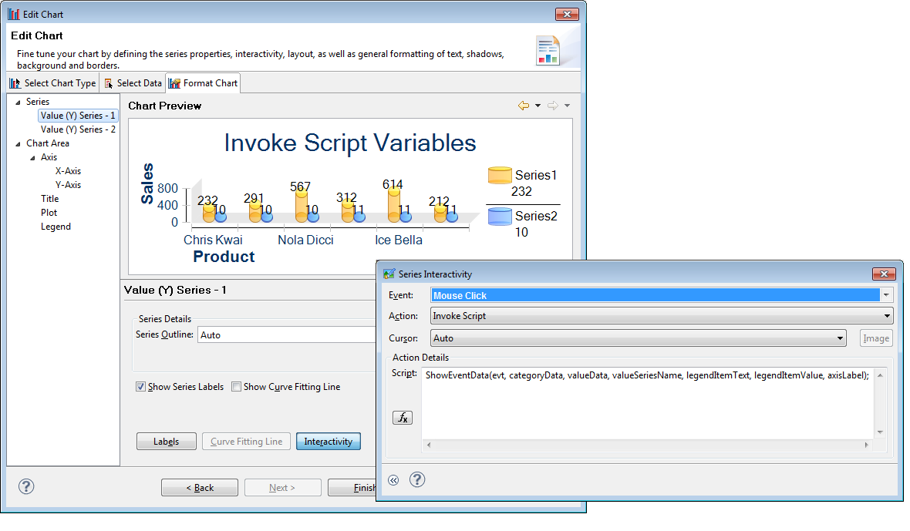Select Y-Axis in the tree
The height and width of the screenshot is (531, 910).
point(68,185)
